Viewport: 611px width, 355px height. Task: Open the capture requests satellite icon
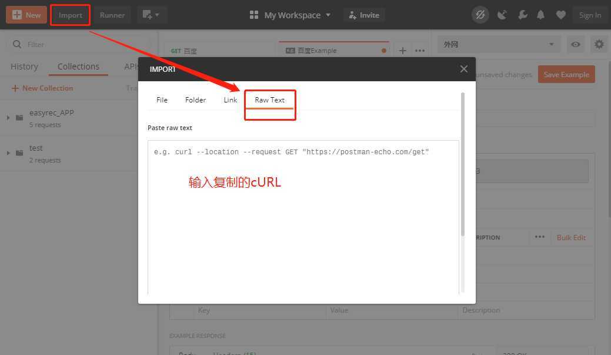(x=502, y=15)
